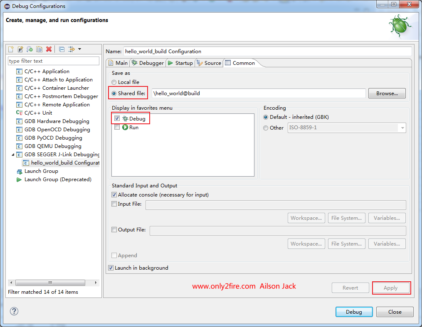Click Variables... button under Input File
422x327 pixels.
coord(387,218)
